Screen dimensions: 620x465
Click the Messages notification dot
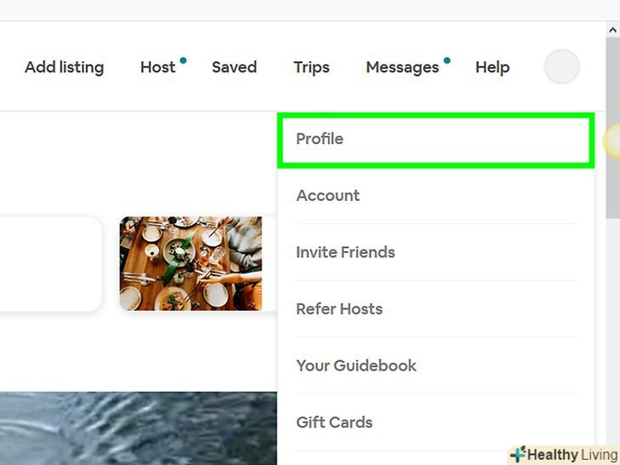pos(447,60)
